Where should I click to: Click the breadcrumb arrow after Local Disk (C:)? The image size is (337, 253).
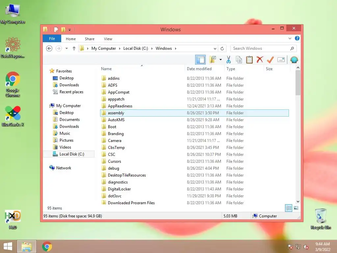[x=152, y=48]
